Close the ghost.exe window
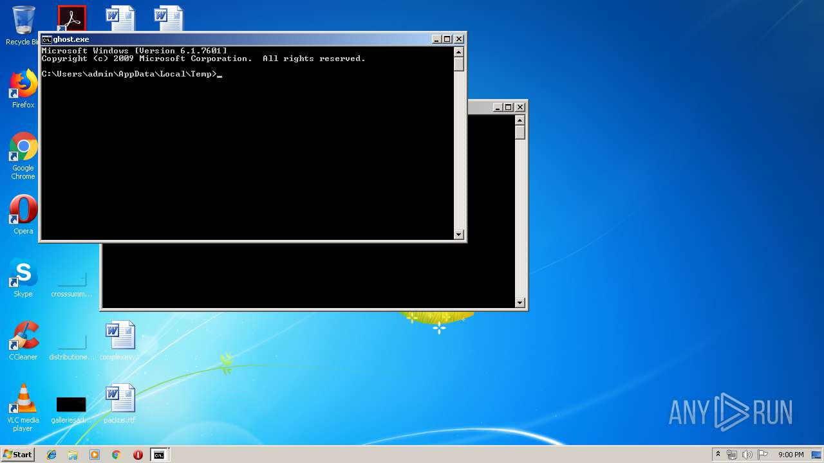Image resolution: width=824 pixels, height=463 pixels. 459,39
